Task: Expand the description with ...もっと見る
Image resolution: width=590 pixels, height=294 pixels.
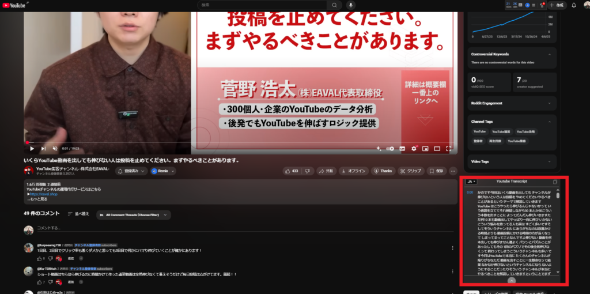Action: tap(37, 199)
